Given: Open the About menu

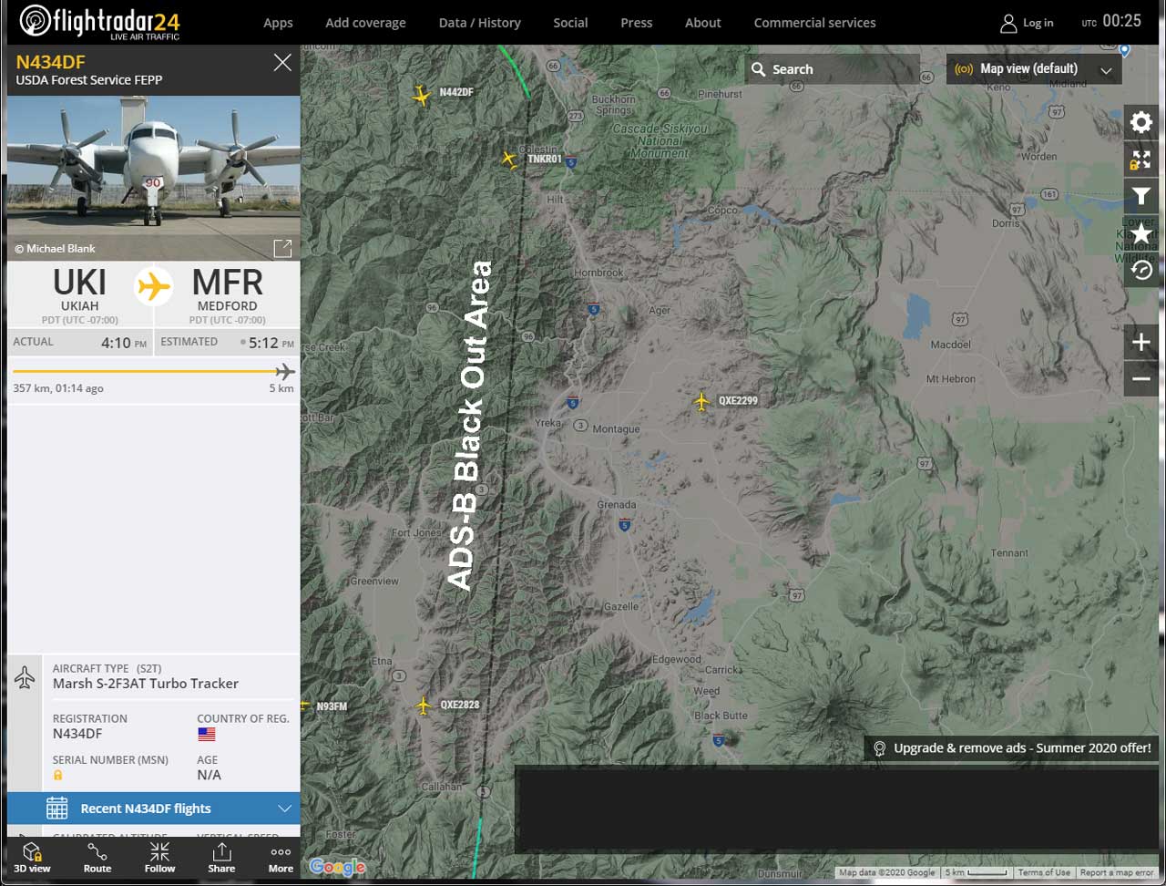Looking at the screenshot, I should click(x=702, y=23).
